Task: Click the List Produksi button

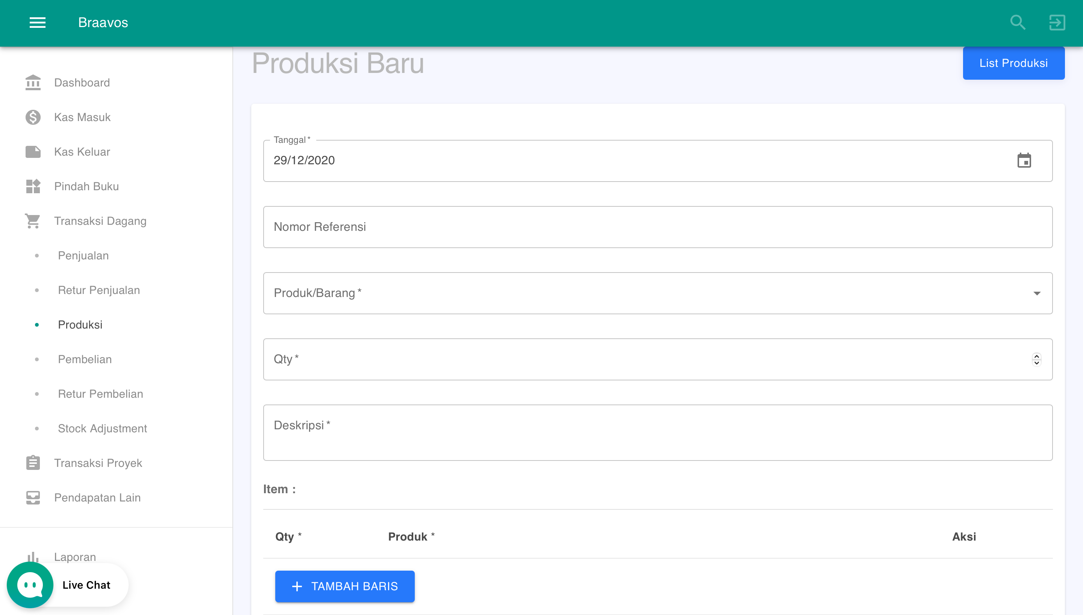Action: pos(1014,63)
